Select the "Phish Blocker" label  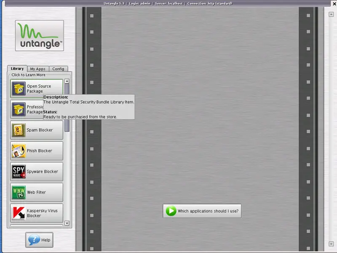(x=40, y=151)
